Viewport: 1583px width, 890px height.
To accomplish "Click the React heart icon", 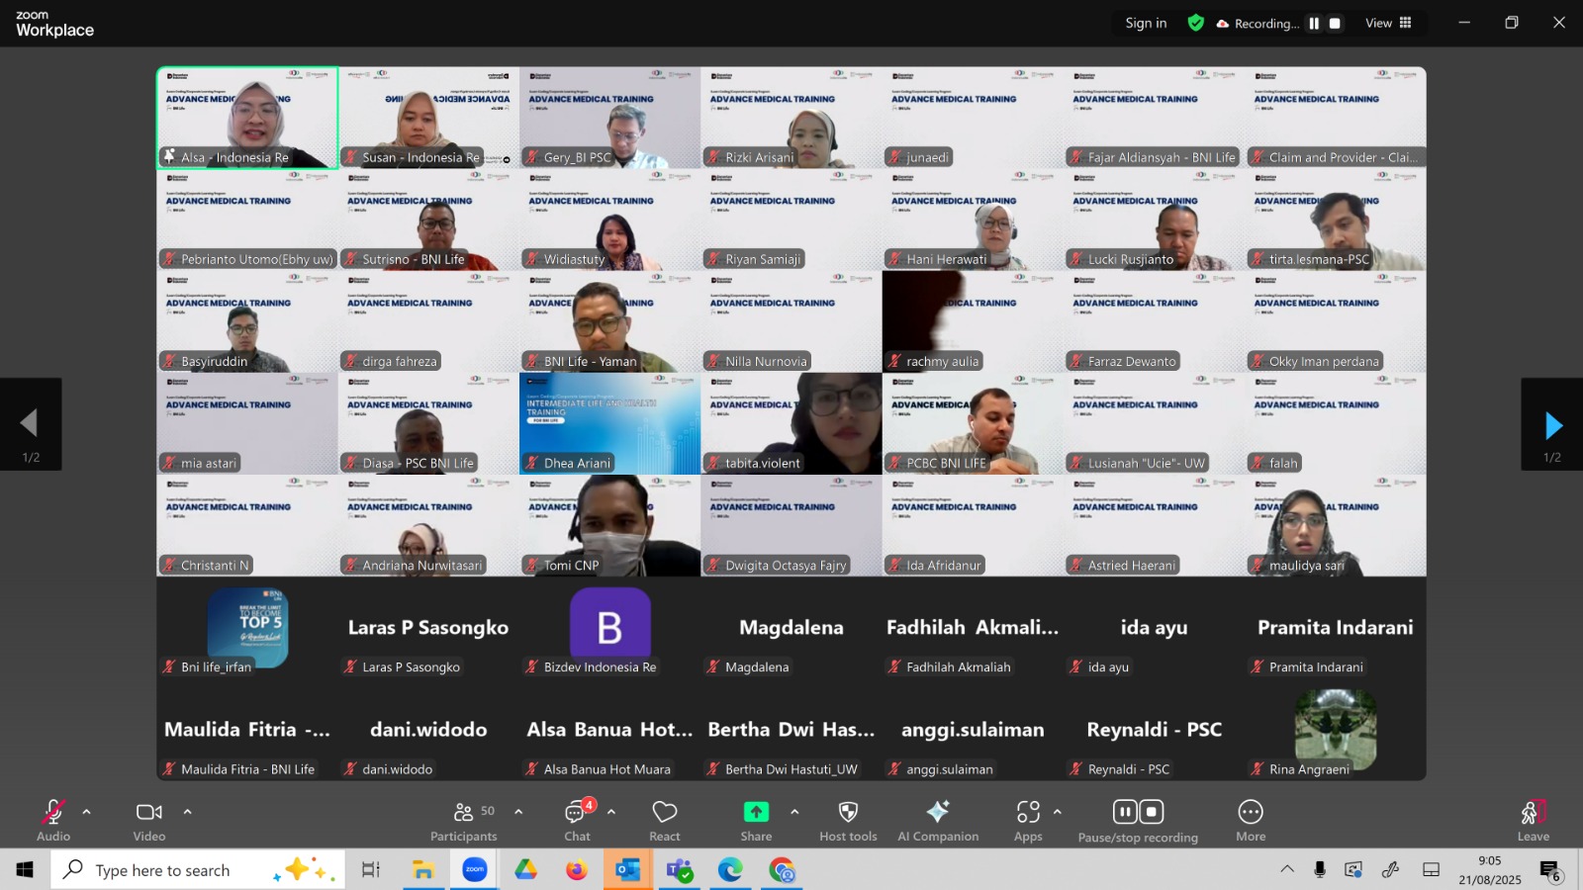I will (x=664, y=820).
